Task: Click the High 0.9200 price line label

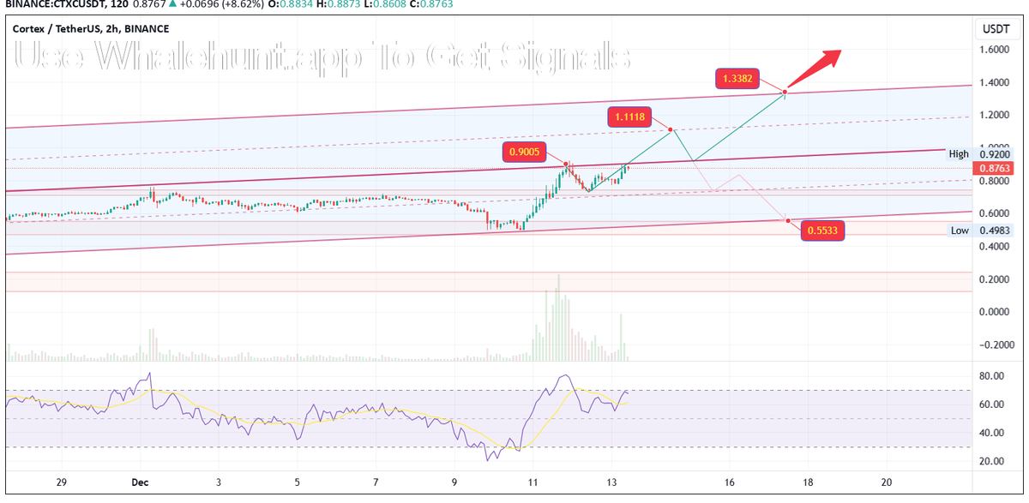Action: tap(980, 153)
